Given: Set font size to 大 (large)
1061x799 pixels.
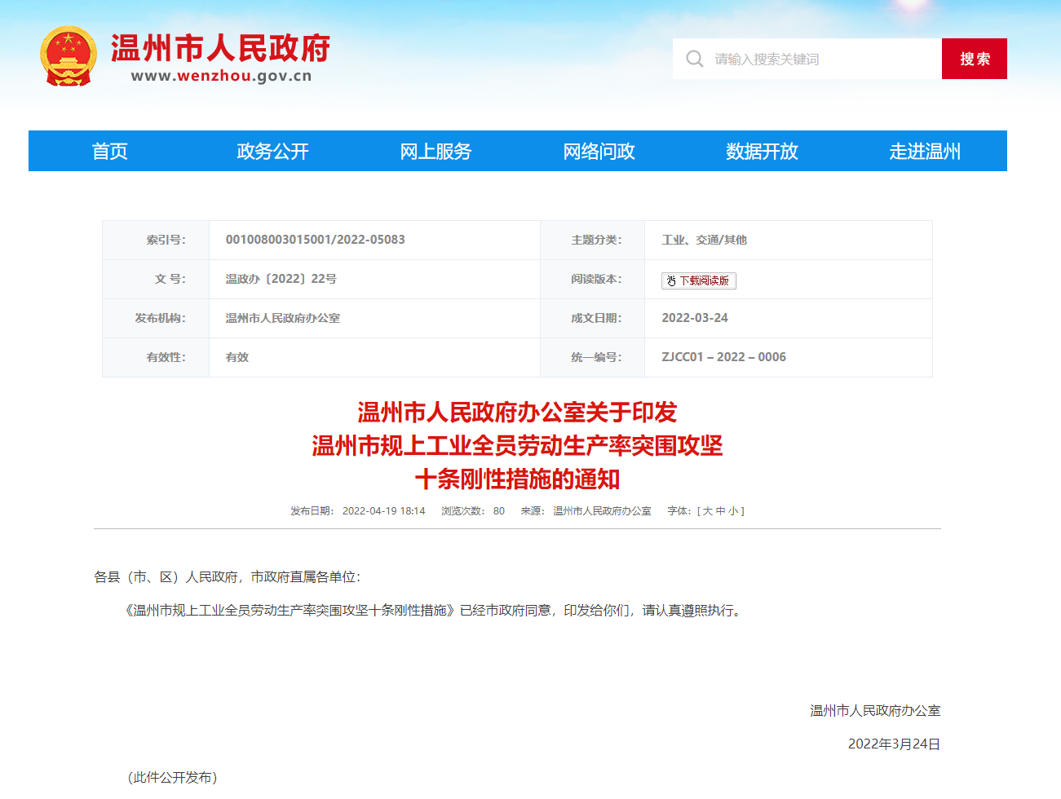Looking at the screenshot, I should click(x=707, y=511).
